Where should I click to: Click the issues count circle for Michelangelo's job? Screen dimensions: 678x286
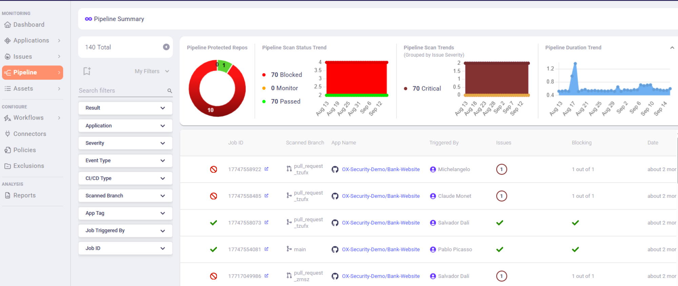[501, 169]
